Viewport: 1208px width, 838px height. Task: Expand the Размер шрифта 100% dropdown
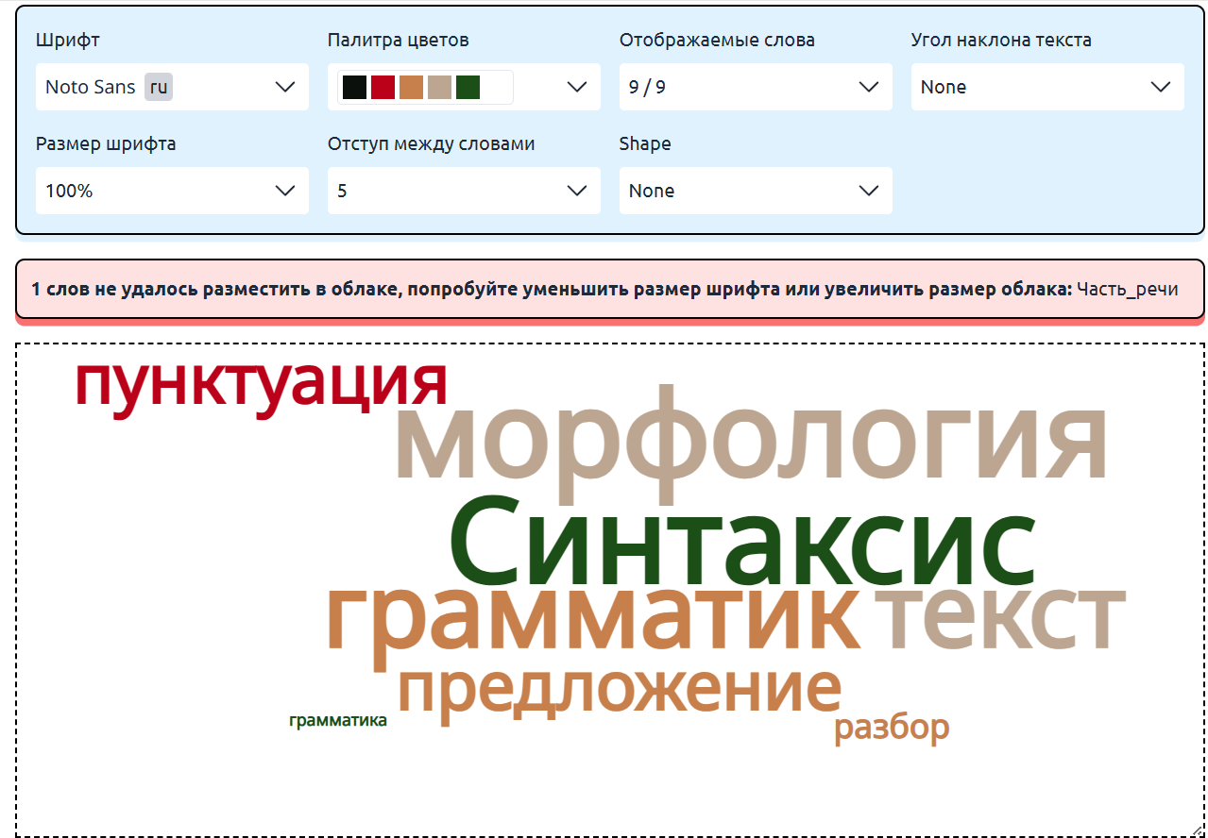(x=172, y=191)
